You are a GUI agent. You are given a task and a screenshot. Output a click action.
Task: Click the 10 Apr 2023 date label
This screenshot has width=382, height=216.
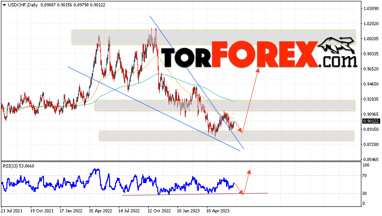click(x=218, y=211)
